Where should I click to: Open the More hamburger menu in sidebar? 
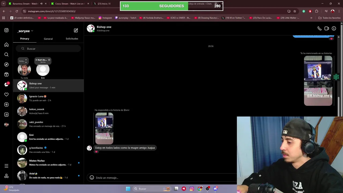coord(6,166)
